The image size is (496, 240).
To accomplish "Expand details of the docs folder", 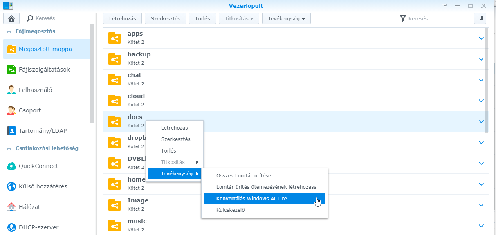I will point(481,121).
